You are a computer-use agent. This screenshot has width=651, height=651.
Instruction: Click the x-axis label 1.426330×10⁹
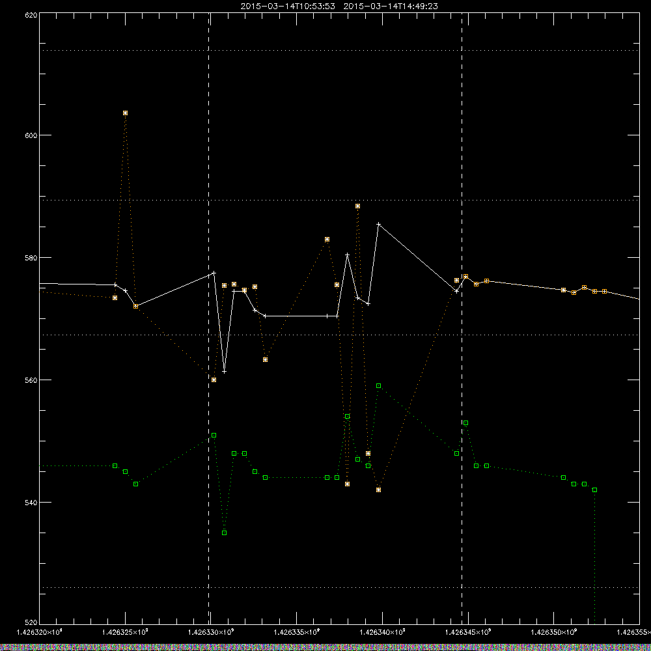pyautogui.click(x=212, y=632)
